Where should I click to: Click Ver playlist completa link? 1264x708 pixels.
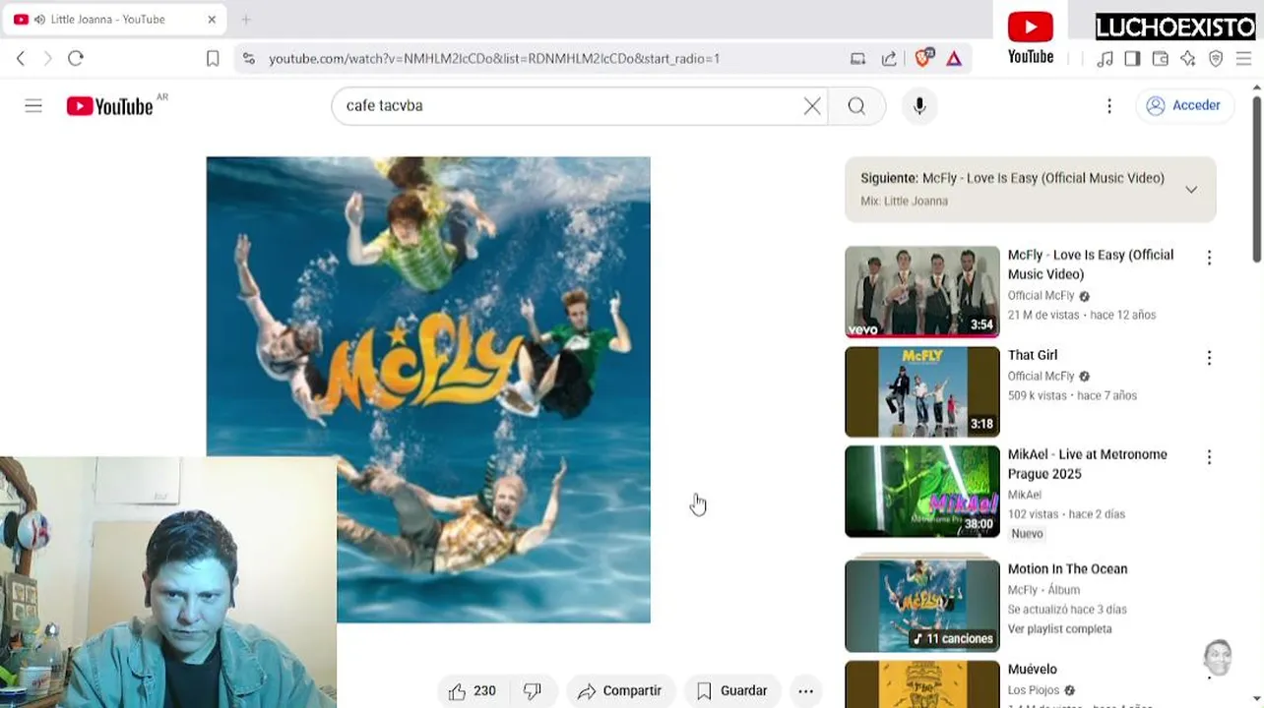[1059, 629]
